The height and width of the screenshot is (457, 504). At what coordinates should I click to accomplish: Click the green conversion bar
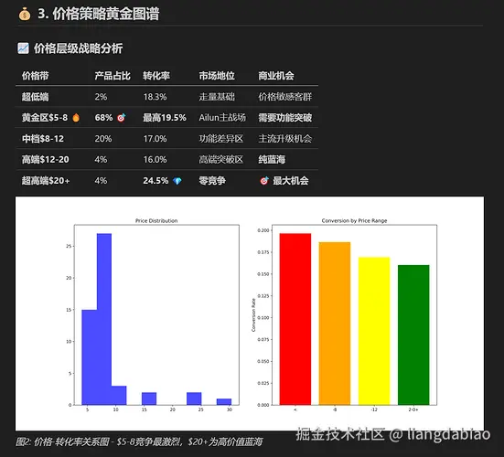coord(413,335)
